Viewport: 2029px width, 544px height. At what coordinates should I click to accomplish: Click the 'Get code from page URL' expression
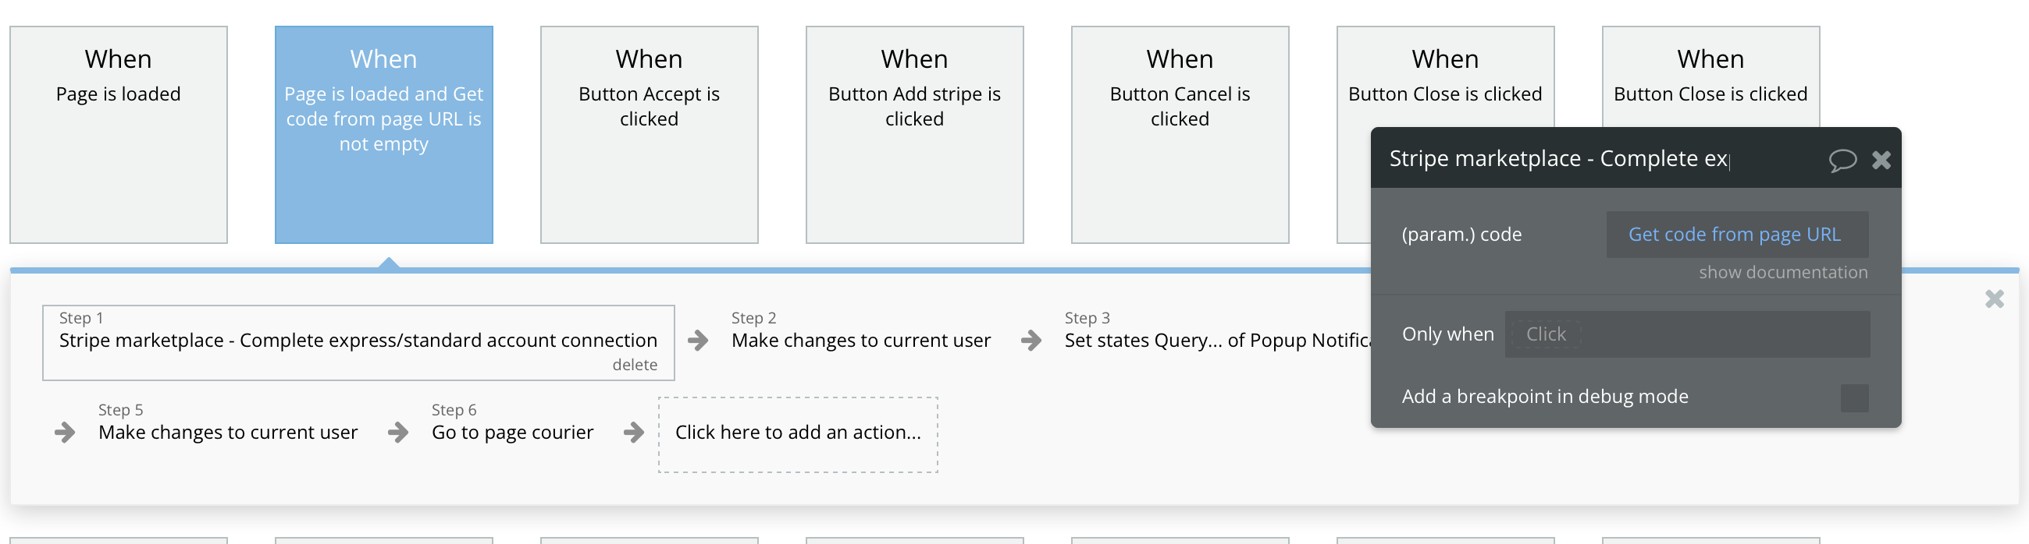coord(1734,235)
